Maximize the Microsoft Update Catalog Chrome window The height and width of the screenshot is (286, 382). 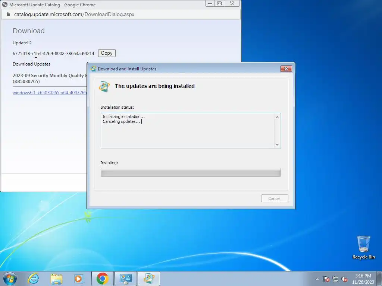(219, 3)
